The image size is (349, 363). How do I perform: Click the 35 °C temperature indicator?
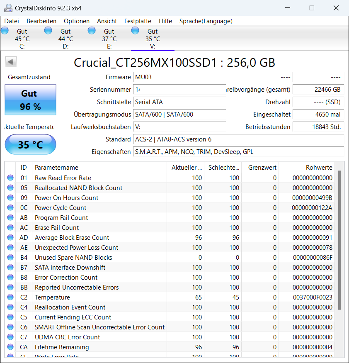tap(30, 144)
